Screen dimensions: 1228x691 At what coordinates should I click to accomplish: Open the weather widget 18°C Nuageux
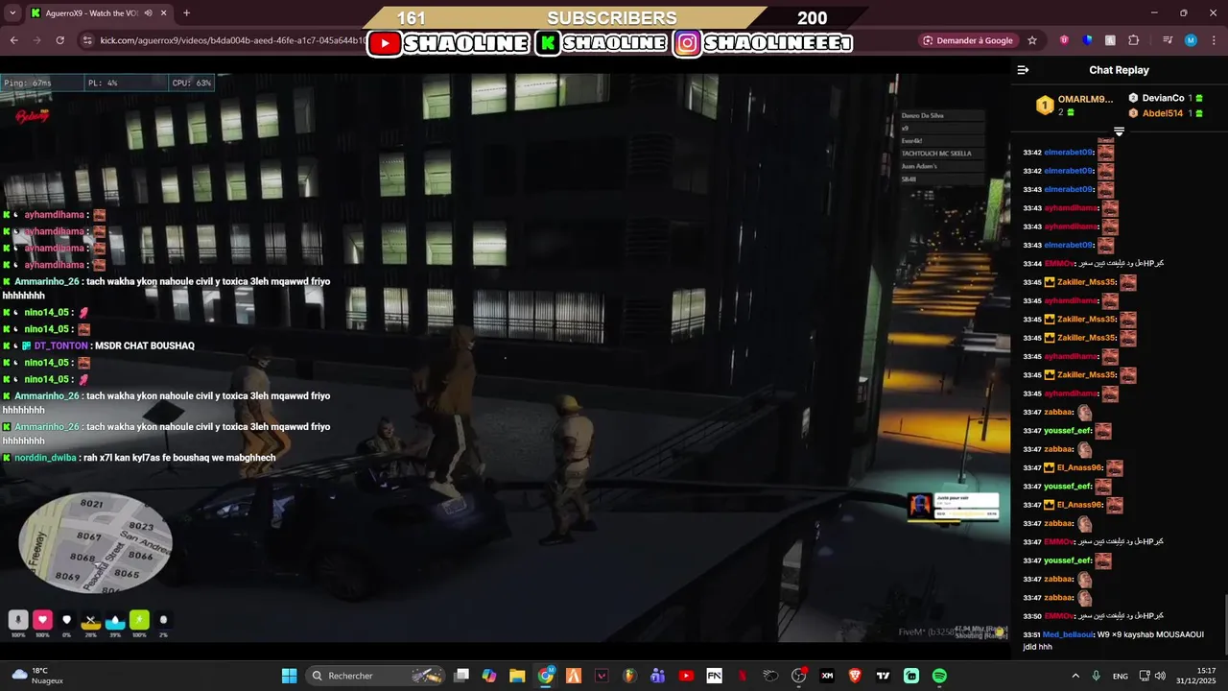38,676
